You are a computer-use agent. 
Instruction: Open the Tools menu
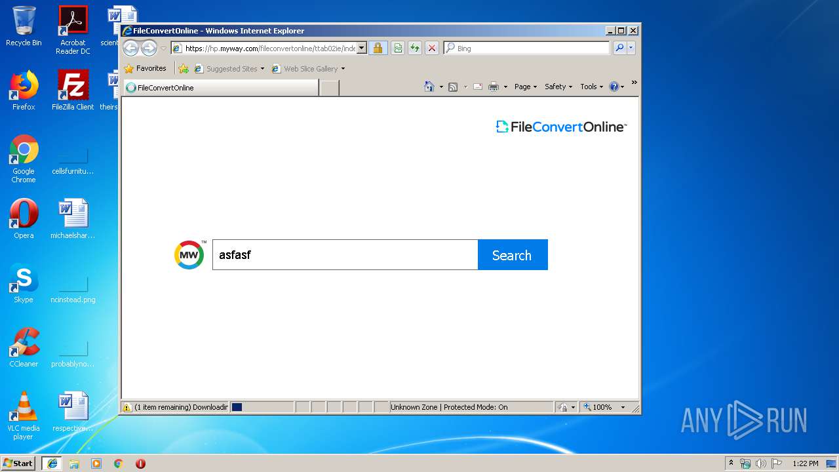(591, 87)
